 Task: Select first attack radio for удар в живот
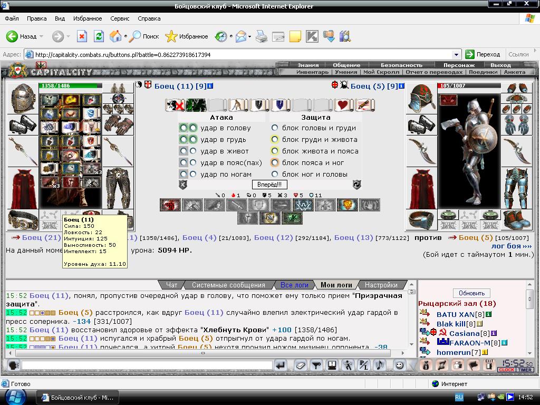click(x=184, y=151)
